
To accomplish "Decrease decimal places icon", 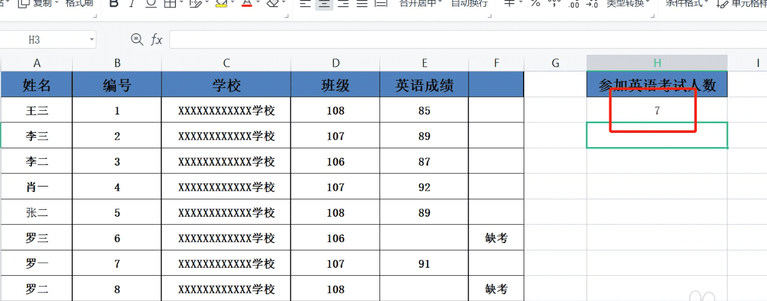I will coord(592,4).
